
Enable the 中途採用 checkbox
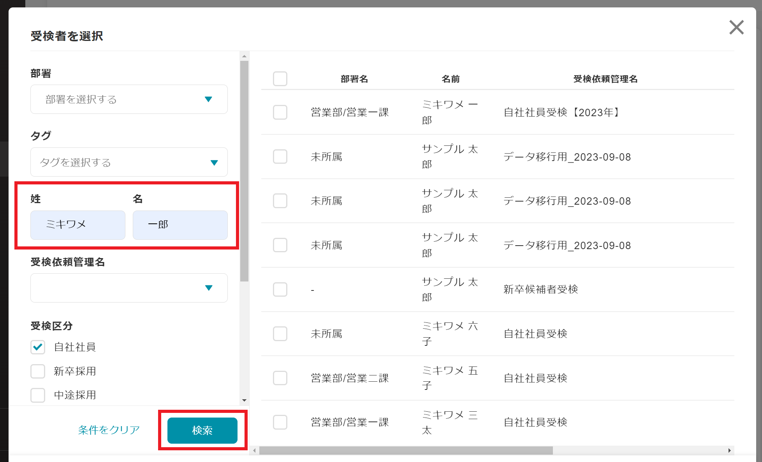click(37, 395)
